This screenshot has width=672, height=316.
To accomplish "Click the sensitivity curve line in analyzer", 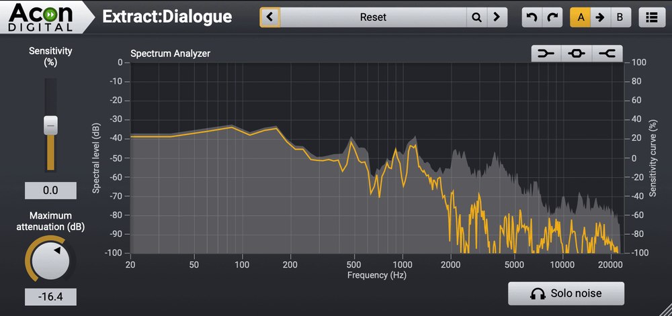I will [202, 131].
